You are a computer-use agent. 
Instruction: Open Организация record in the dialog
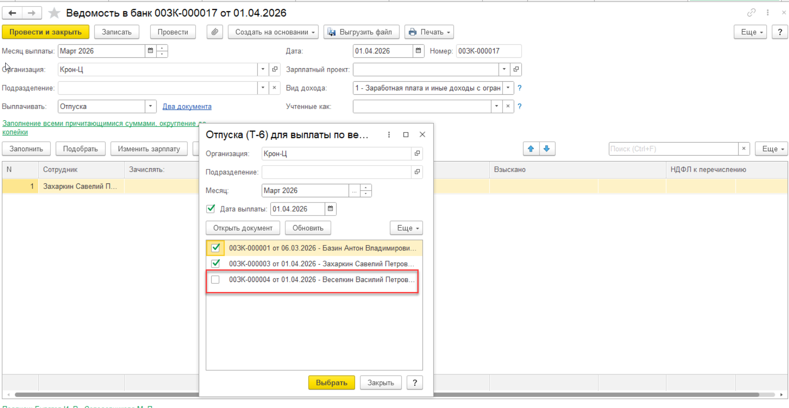click(417, 153)
